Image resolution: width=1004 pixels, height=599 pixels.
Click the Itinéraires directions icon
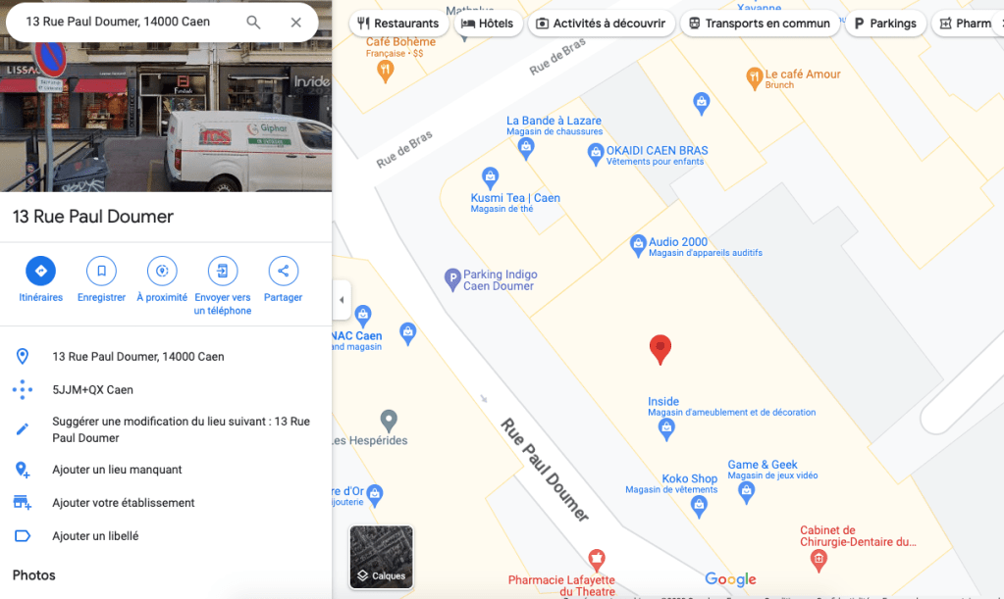pyautogui.click(x=40, y=271)
